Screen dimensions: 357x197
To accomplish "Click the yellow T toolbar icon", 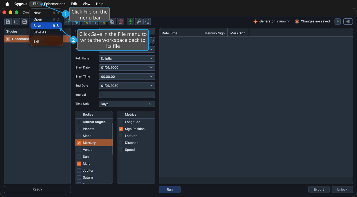I will coord(94,22).
